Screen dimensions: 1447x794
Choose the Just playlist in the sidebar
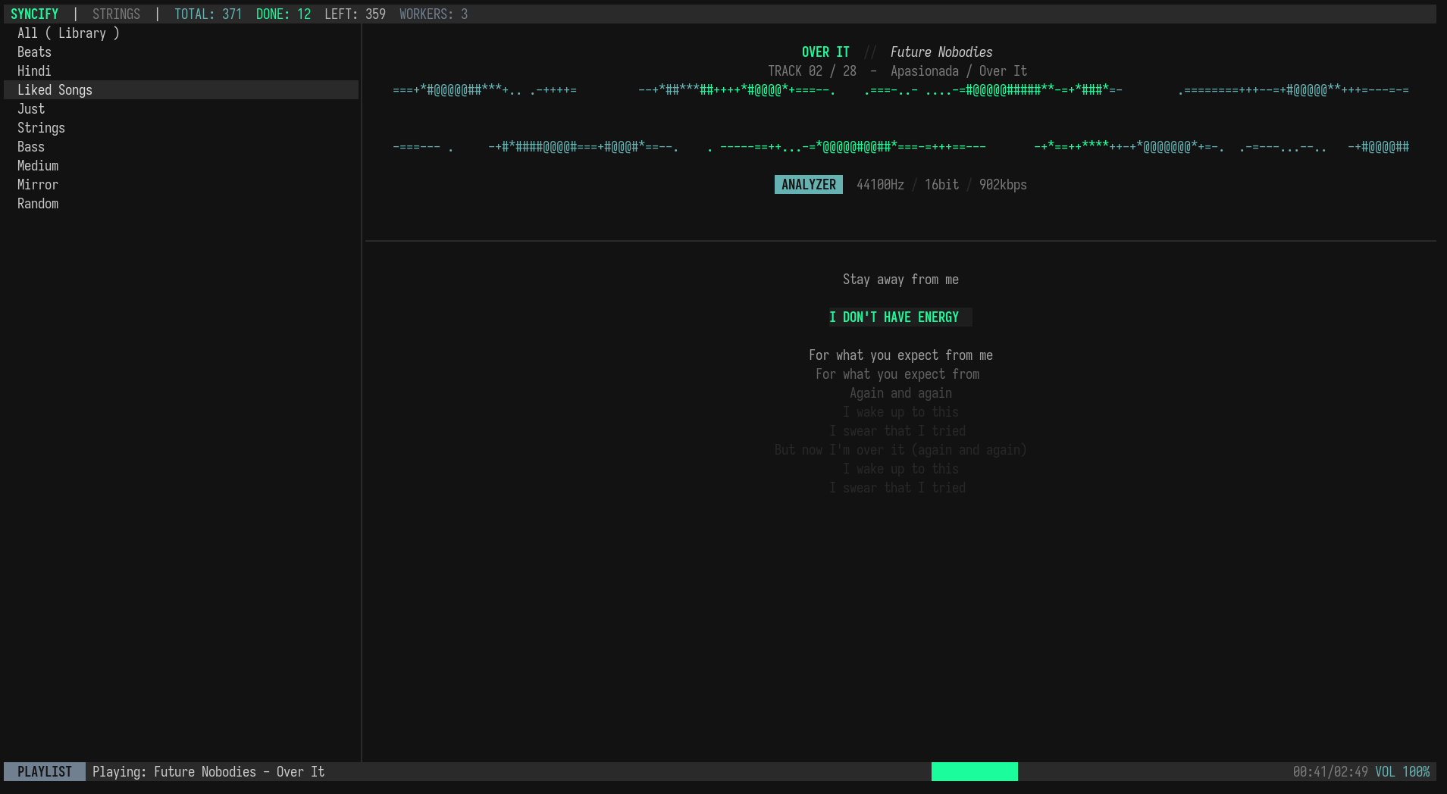(181, 109)
